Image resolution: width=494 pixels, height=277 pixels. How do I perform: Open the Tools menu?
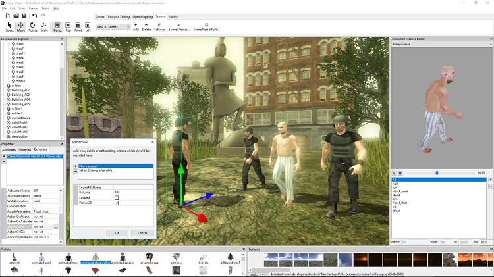[x=45, y=9]
